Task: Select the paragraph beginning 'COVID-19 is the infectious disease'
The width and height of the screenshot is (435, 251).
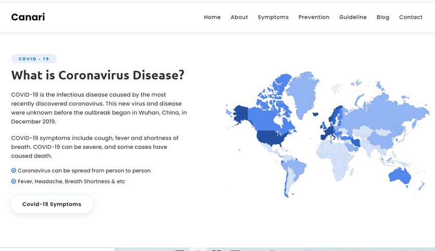Action: coord(99,108)
